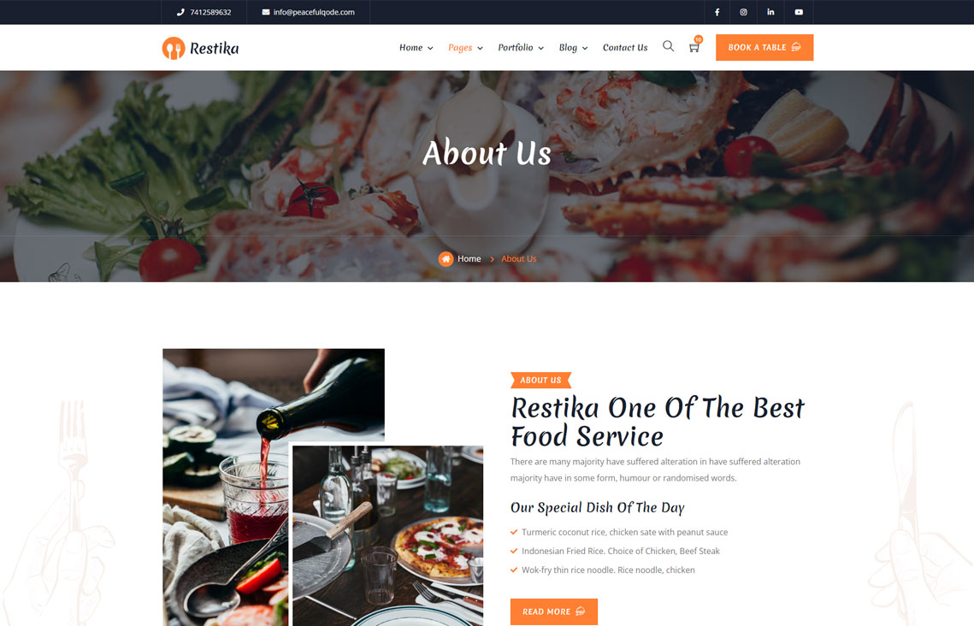Open the YouTube social icon
The height and width of the screenshot is (626, 974).
pos(799,12)
